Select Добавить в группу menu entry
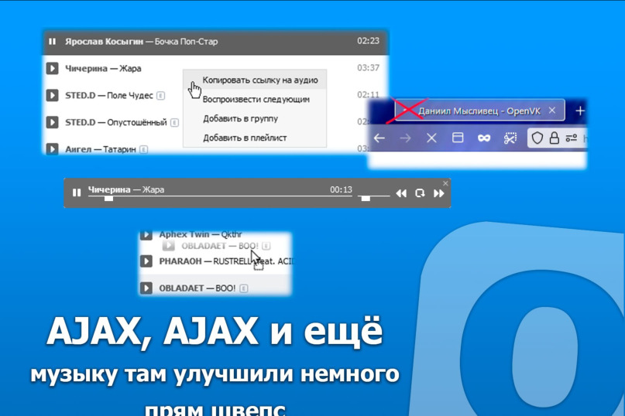625x416 pixels. tap(255, 118)
